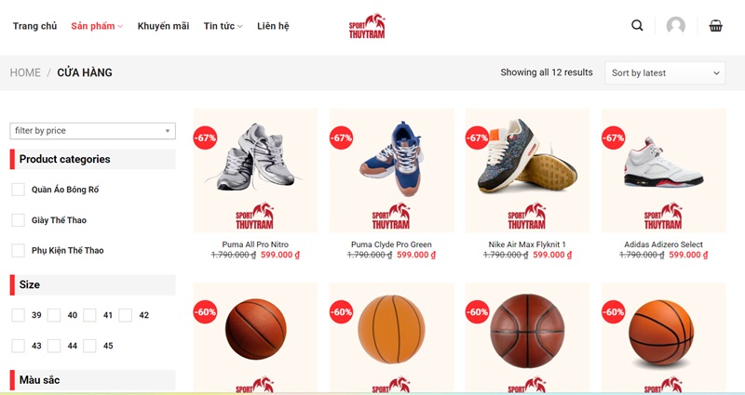Viewport: 745px width, 395px height.
Task: Open the search magnifier icon
Action: [x=637, y=26]
